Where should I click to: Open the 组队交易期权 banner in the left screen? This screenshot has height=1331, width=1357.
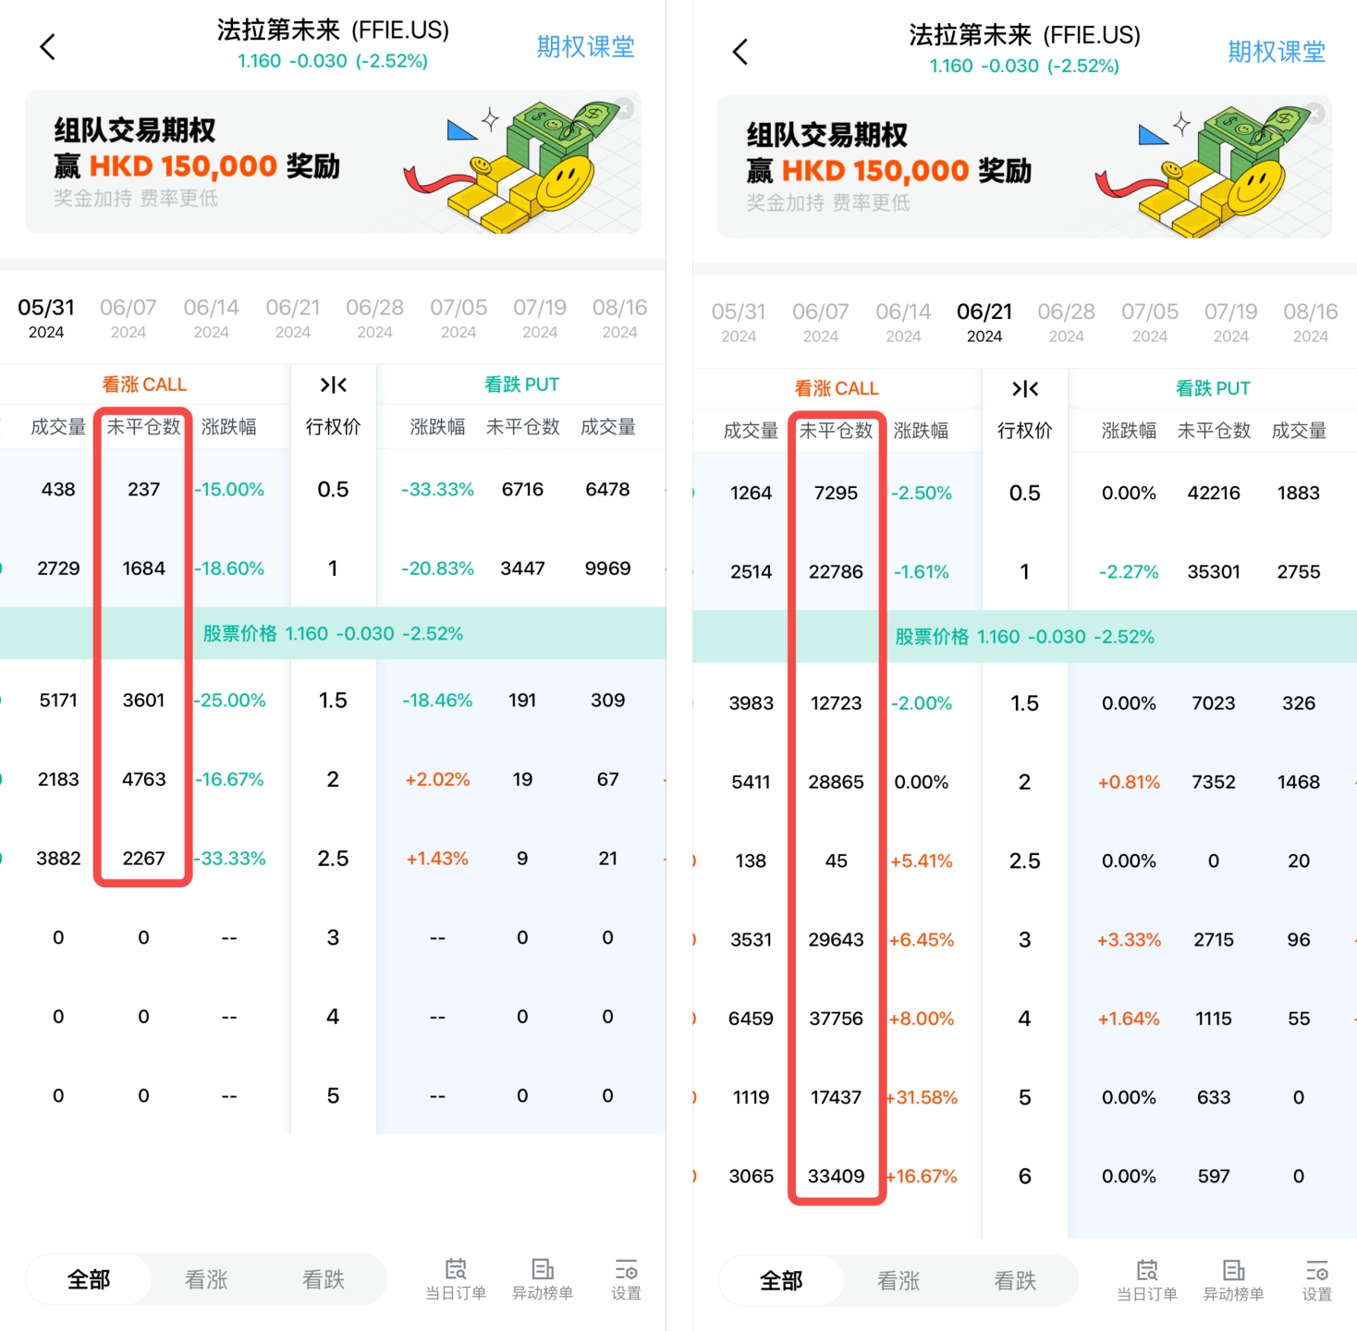(x=333, y=162)
